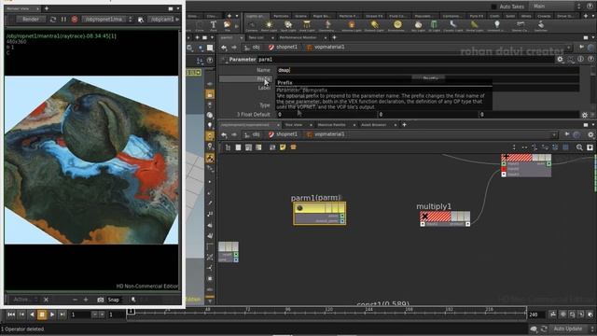Pause the render in the Render View
Image resolution: width=597 pixels, height=336 pixels.
[x=63, y=19]
